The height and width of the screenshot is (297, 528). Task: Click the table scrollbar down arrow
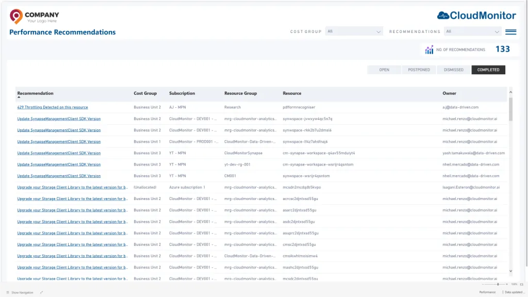tap(510, 271)
